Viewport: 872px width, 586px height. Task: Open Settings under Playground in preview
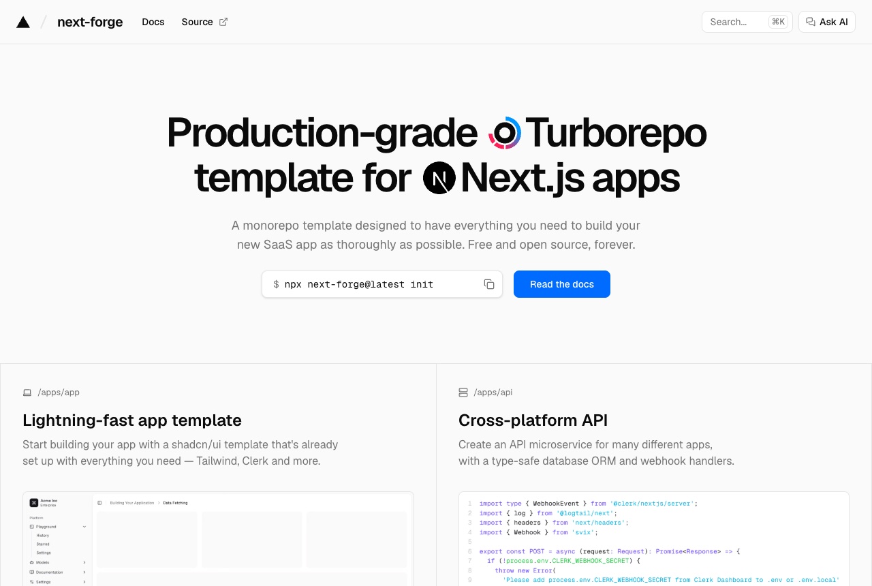[44, 553]
